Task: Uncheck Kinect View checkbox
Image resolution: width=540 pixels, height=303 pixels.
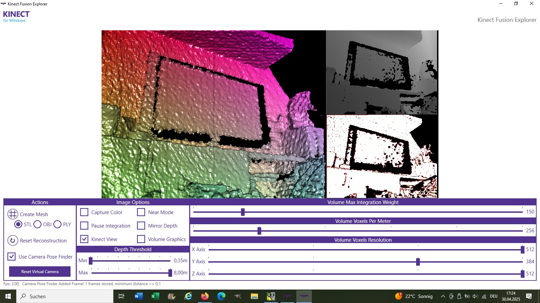Action: (x=84, y=239)
